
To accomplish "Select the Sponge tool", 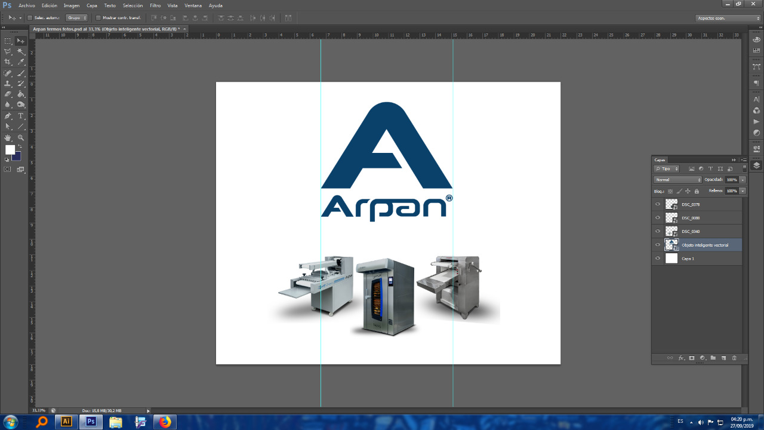I will pos(21,105).
